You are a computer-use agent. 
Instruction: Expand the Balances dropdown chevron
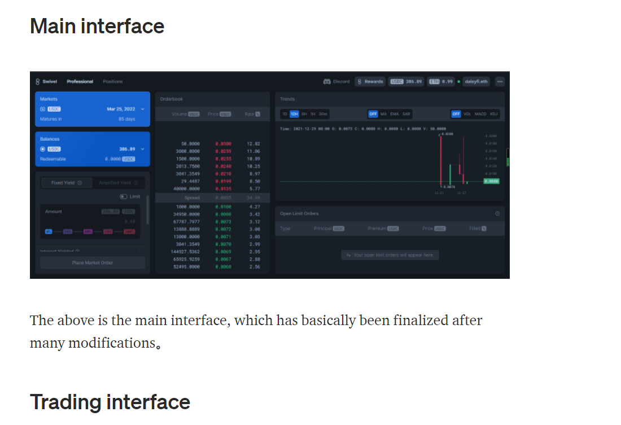click(x=143, y=150)
